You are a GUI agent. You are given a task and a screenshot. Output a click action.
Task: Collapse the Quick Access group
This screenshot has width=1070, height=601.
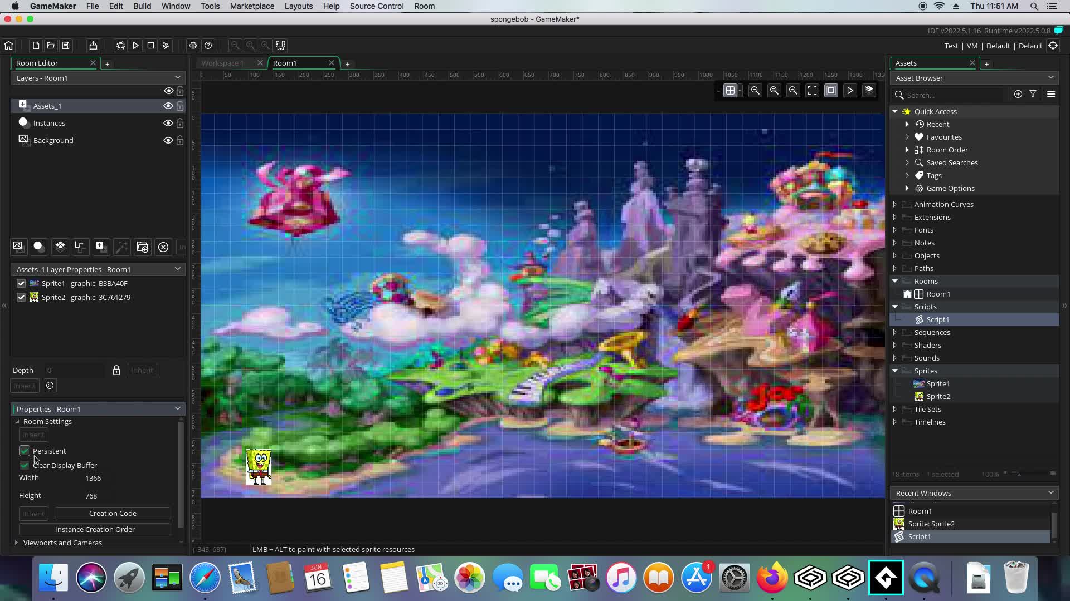895,111
